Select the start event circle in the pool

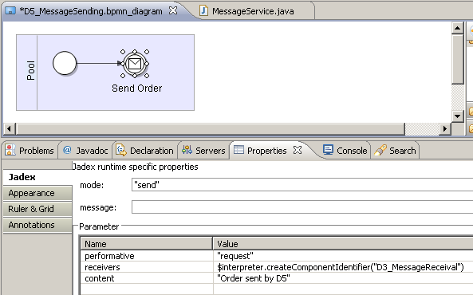coord(65,63)
